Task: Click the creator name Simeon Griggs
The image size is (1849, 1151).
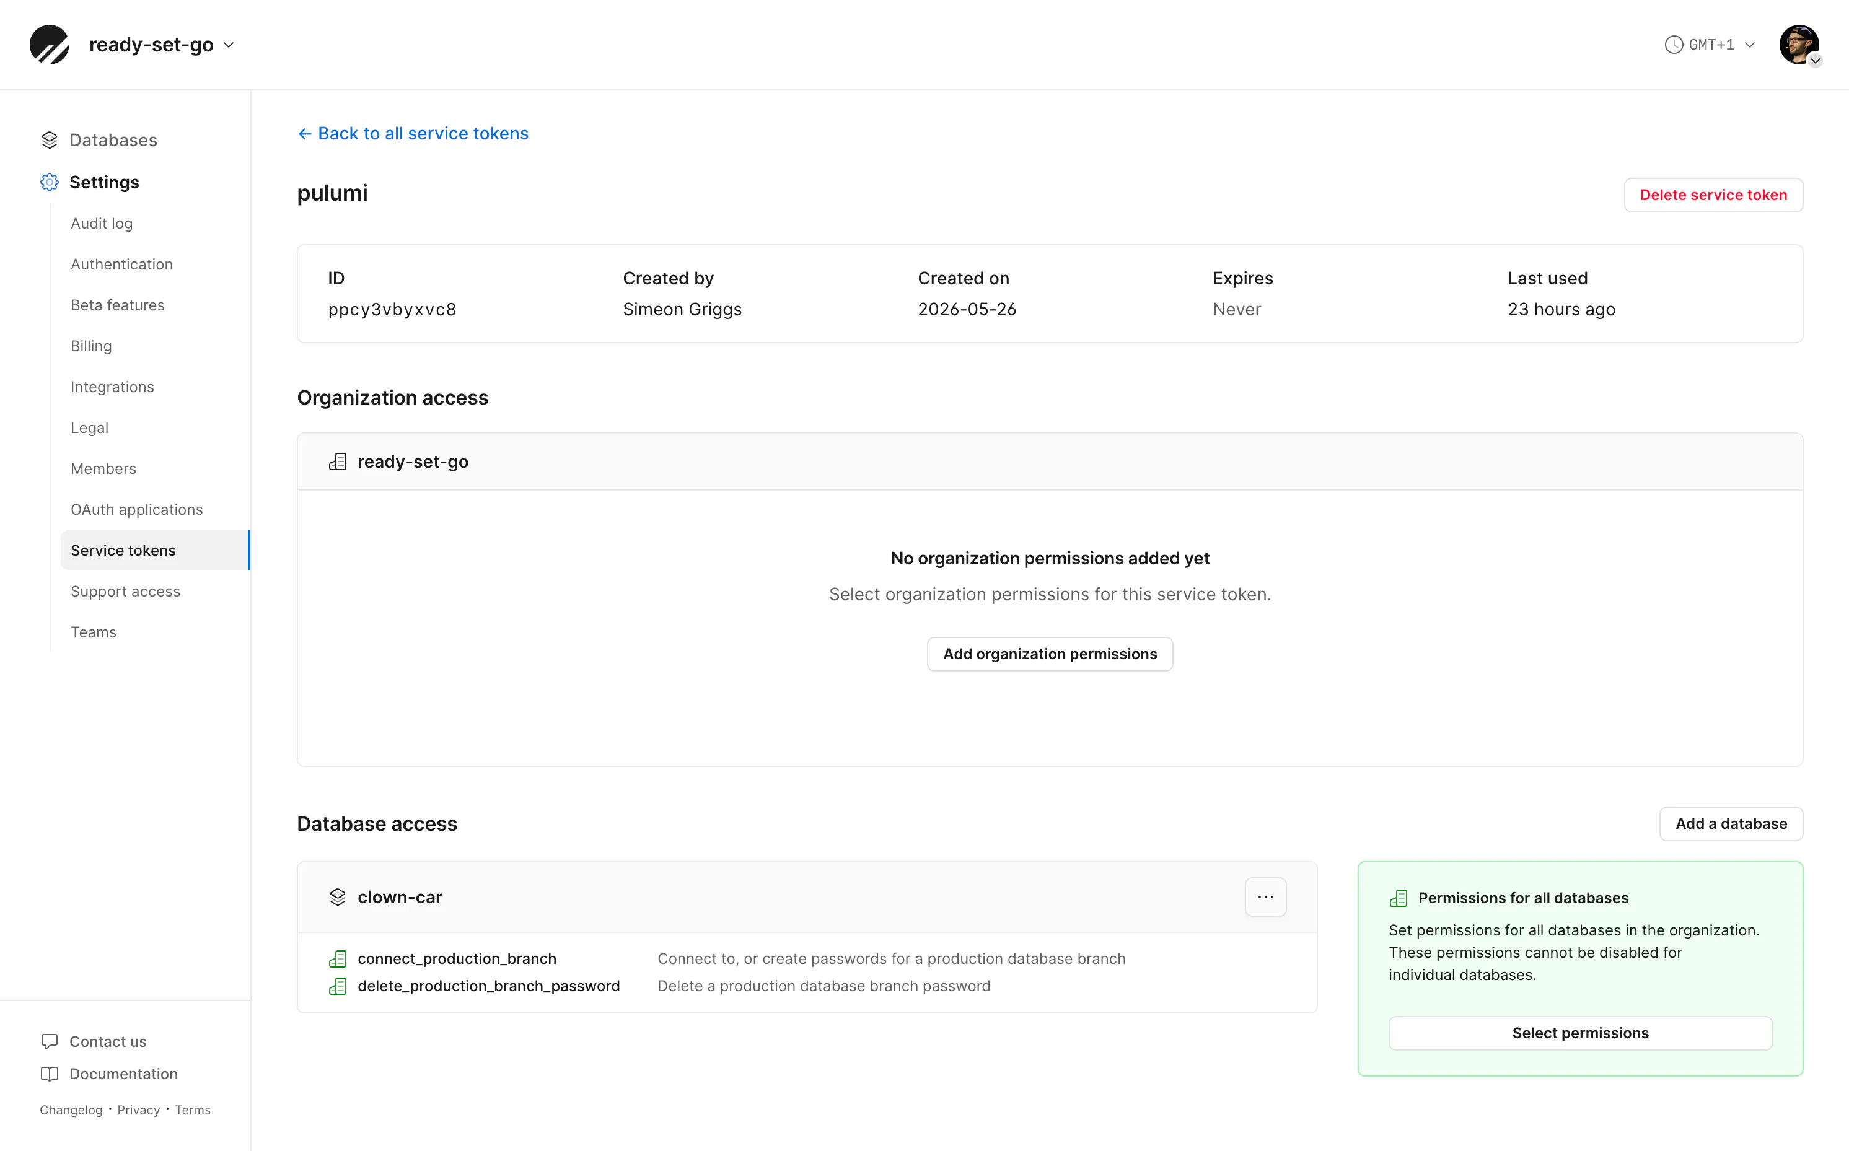Action: coord(682,309)
